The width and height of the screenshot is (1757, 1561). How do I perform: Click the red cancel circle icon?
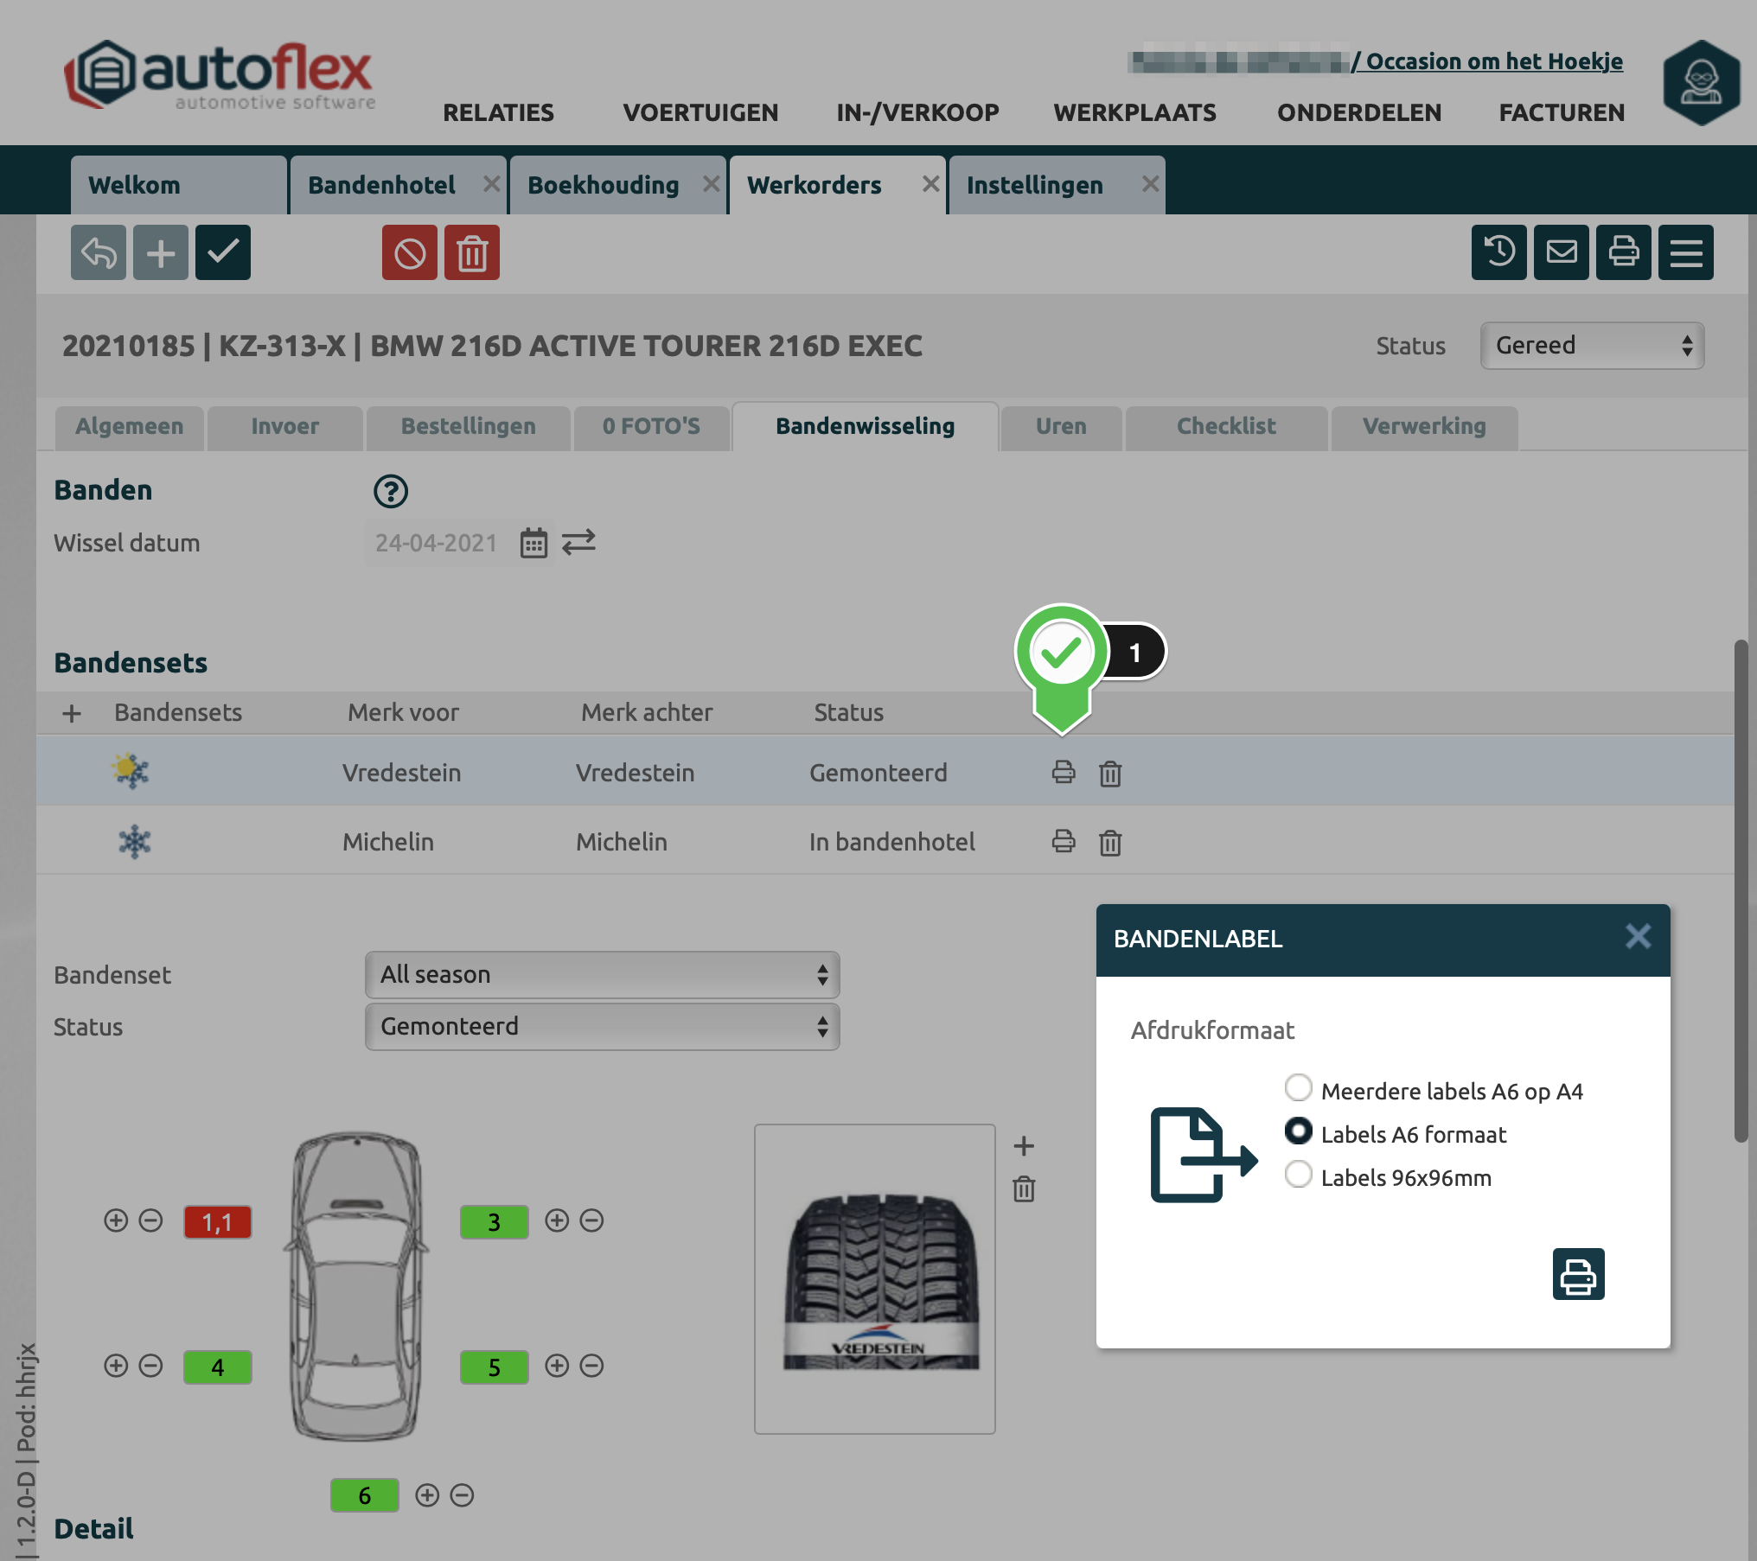coord(410,253)
